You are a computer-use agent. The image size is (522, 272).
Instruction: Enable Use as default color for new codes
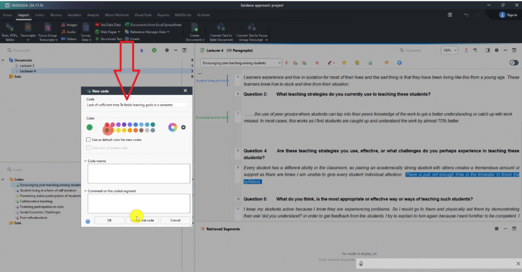pyautogui.click(x=89, y=139)
